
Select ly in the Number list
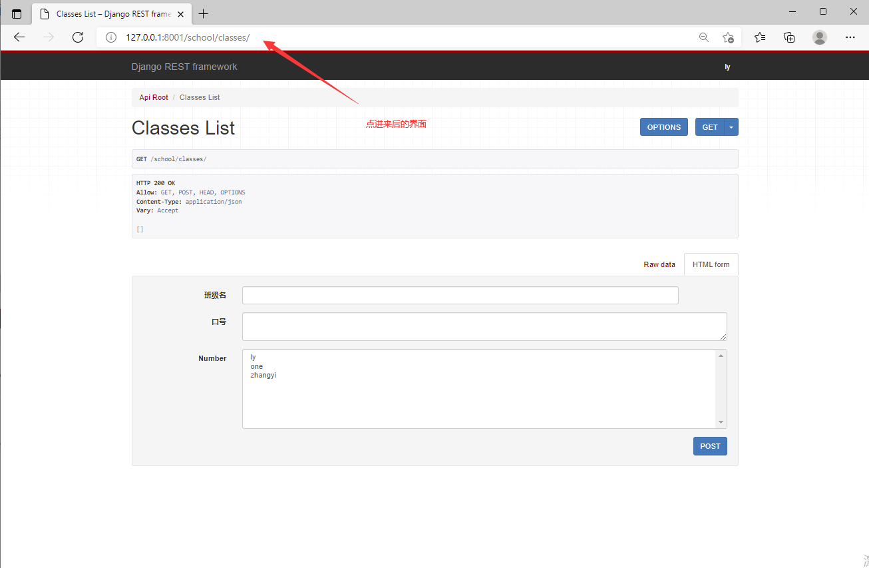tap(479, 358)
